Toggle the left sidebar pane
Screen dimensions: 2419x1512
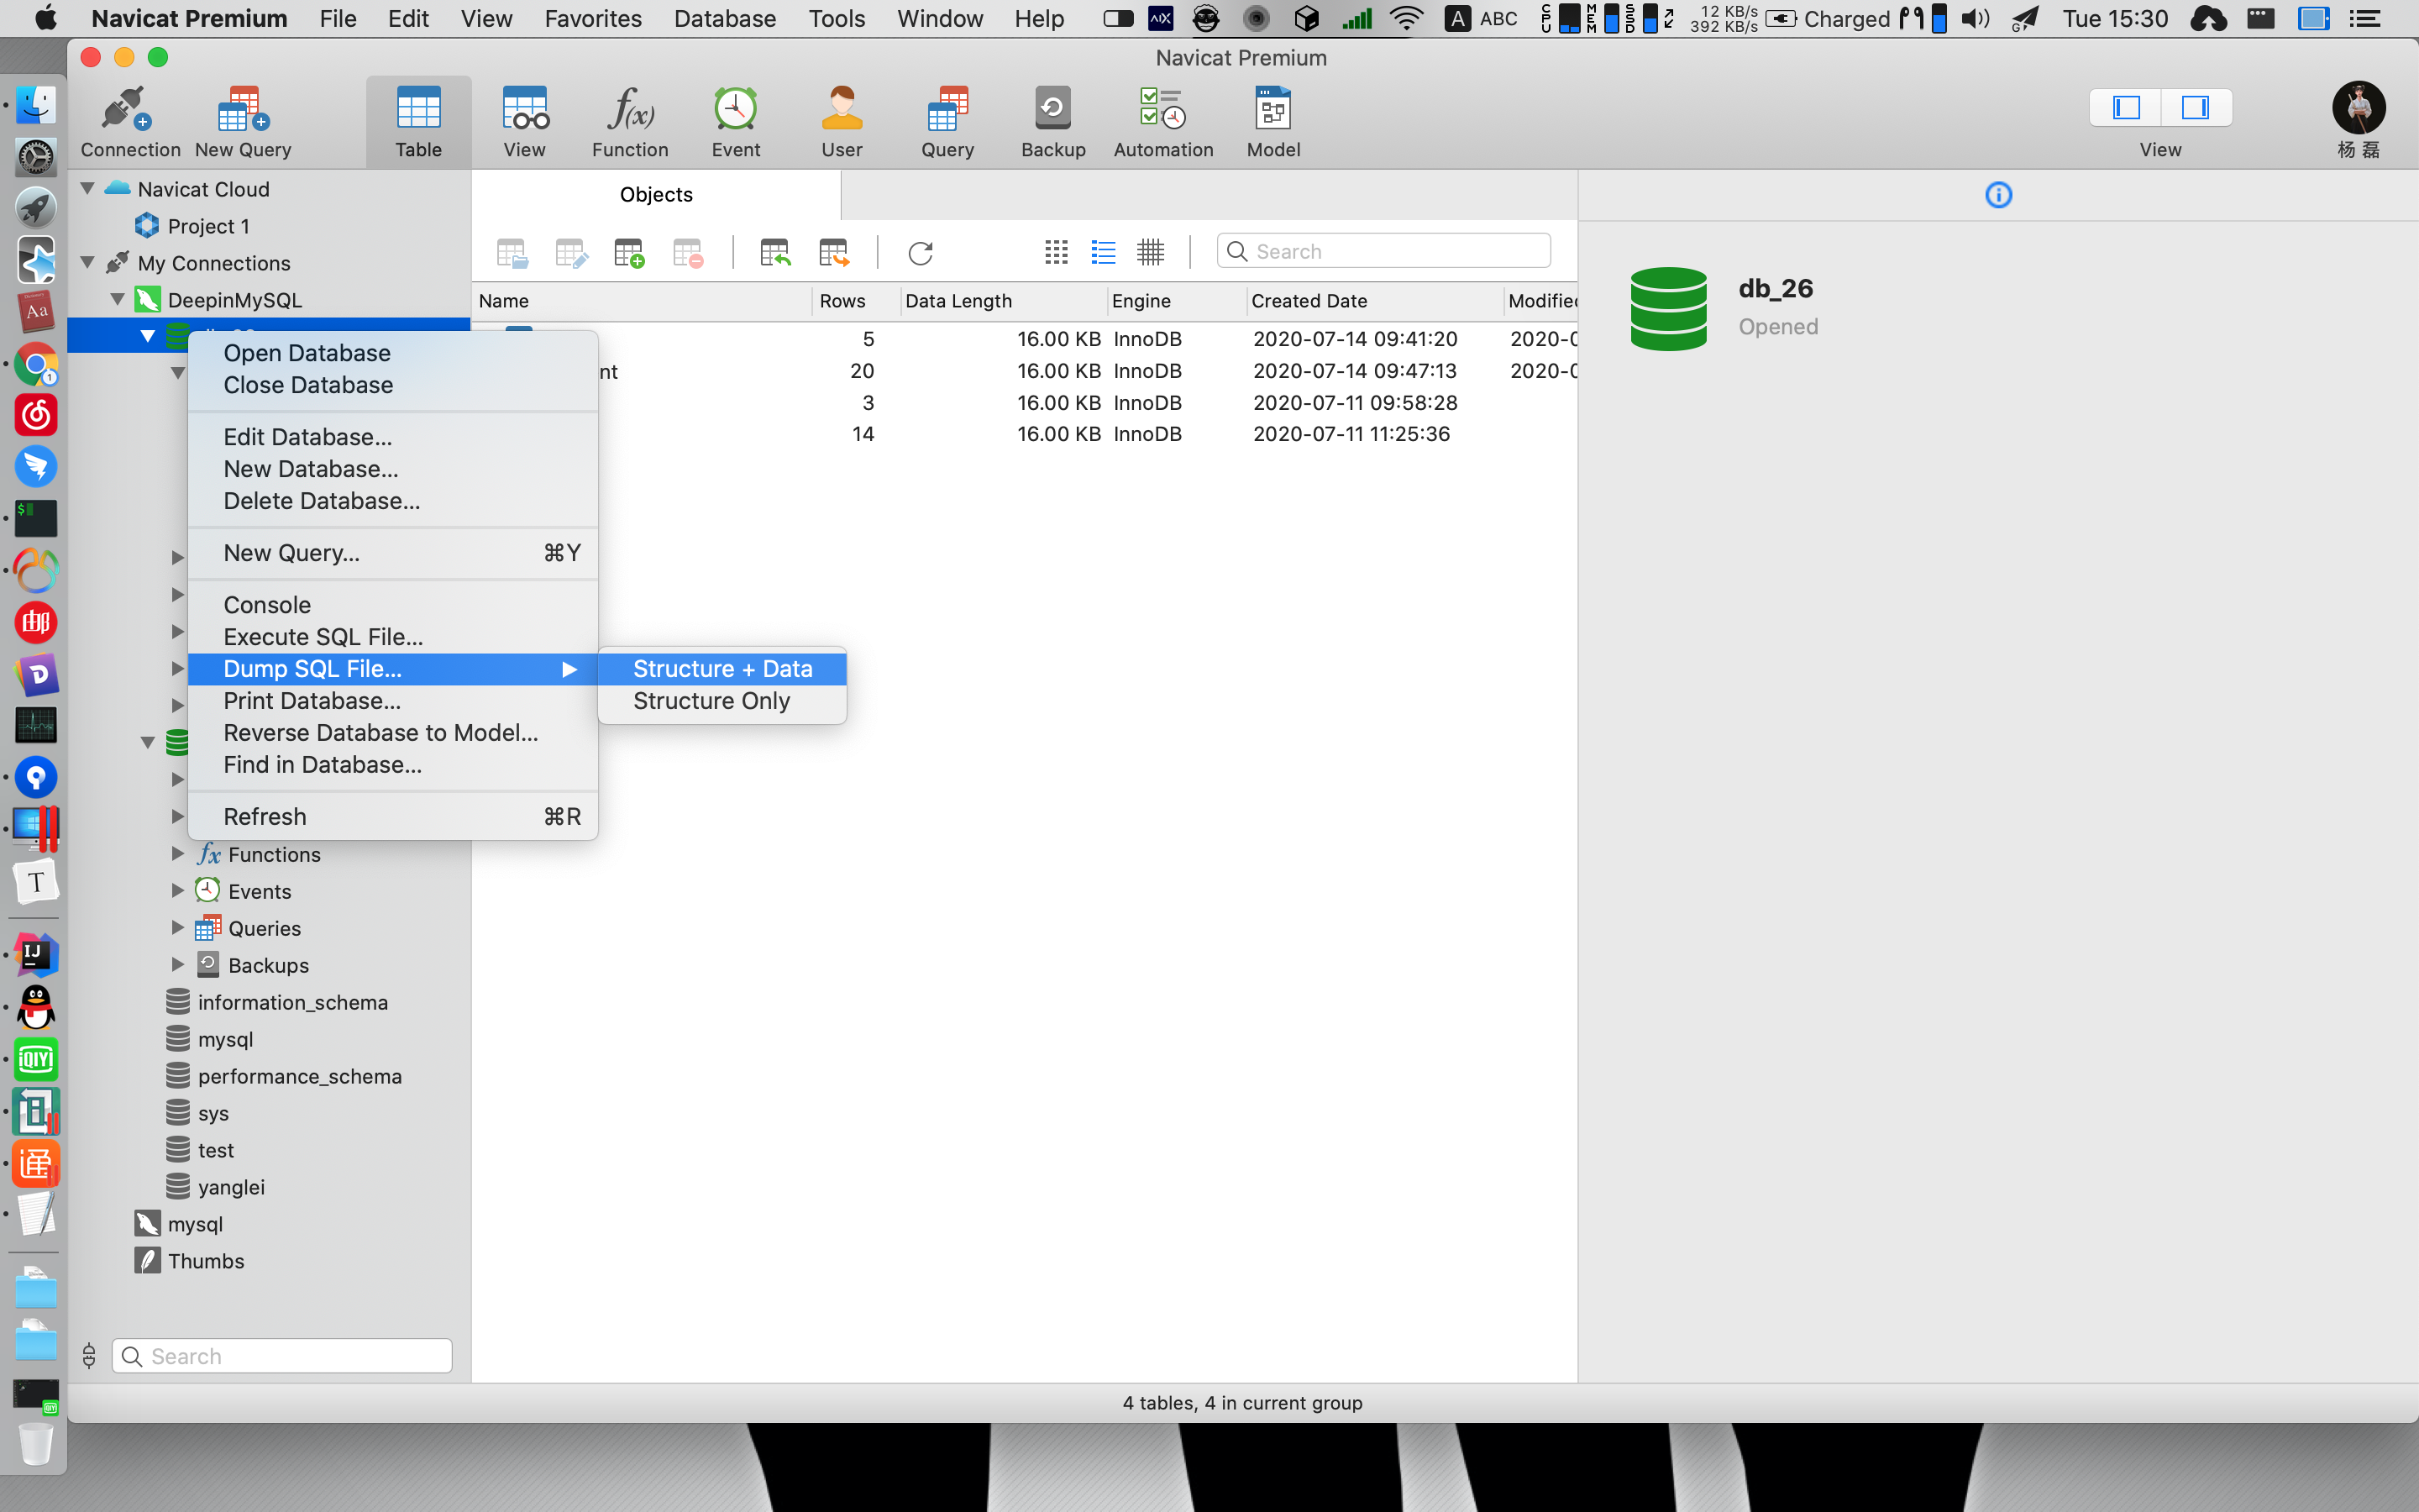point(2125,107)
